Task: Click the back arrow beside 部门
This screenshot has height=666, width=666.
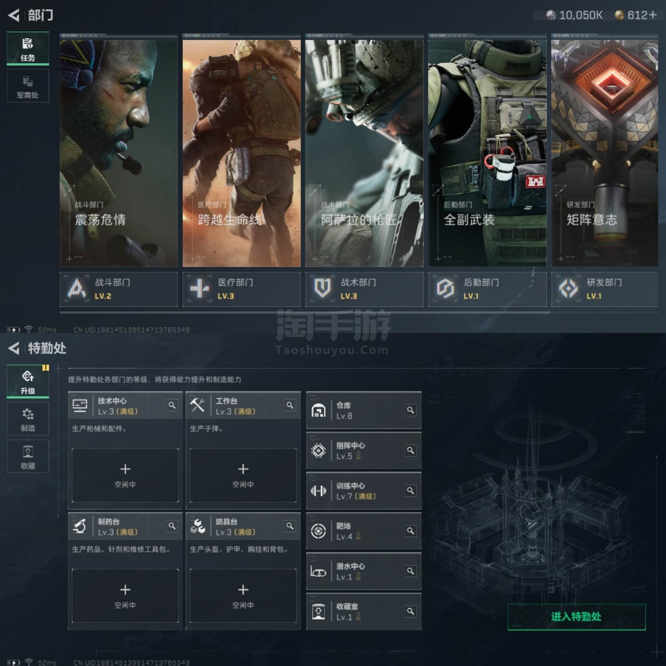Action: [14, 16]
